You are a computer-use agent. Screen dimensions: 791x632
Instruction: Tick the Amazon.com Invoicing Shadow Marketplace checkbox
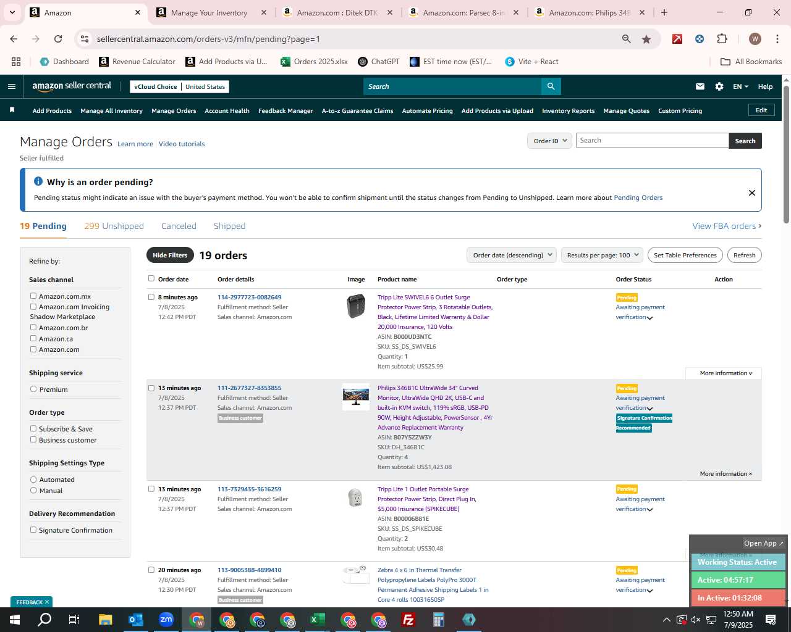[x=33, y=306]
